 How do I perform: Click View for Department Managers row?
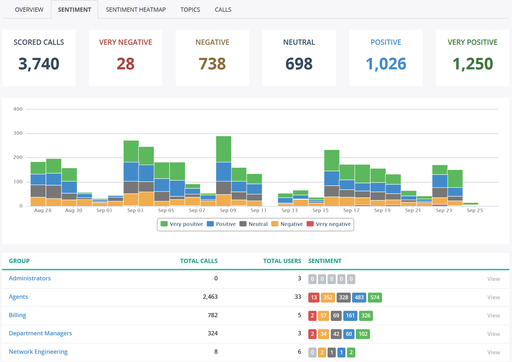click(494, 334)
